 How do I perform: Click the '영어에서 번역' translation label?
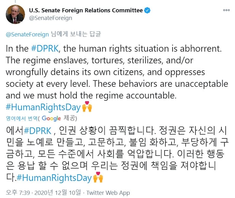point(20,118)
